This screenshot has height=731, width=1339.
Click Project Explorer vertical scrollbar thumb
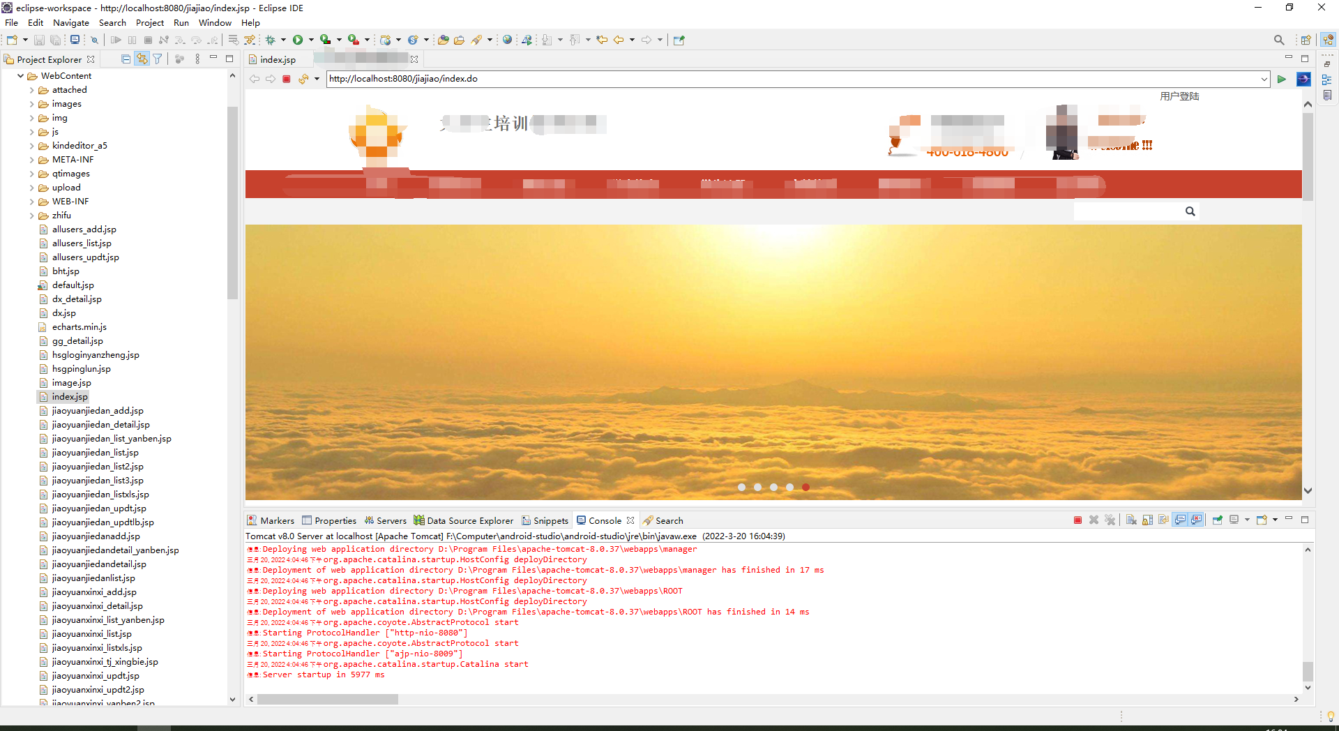coord(232,202)
